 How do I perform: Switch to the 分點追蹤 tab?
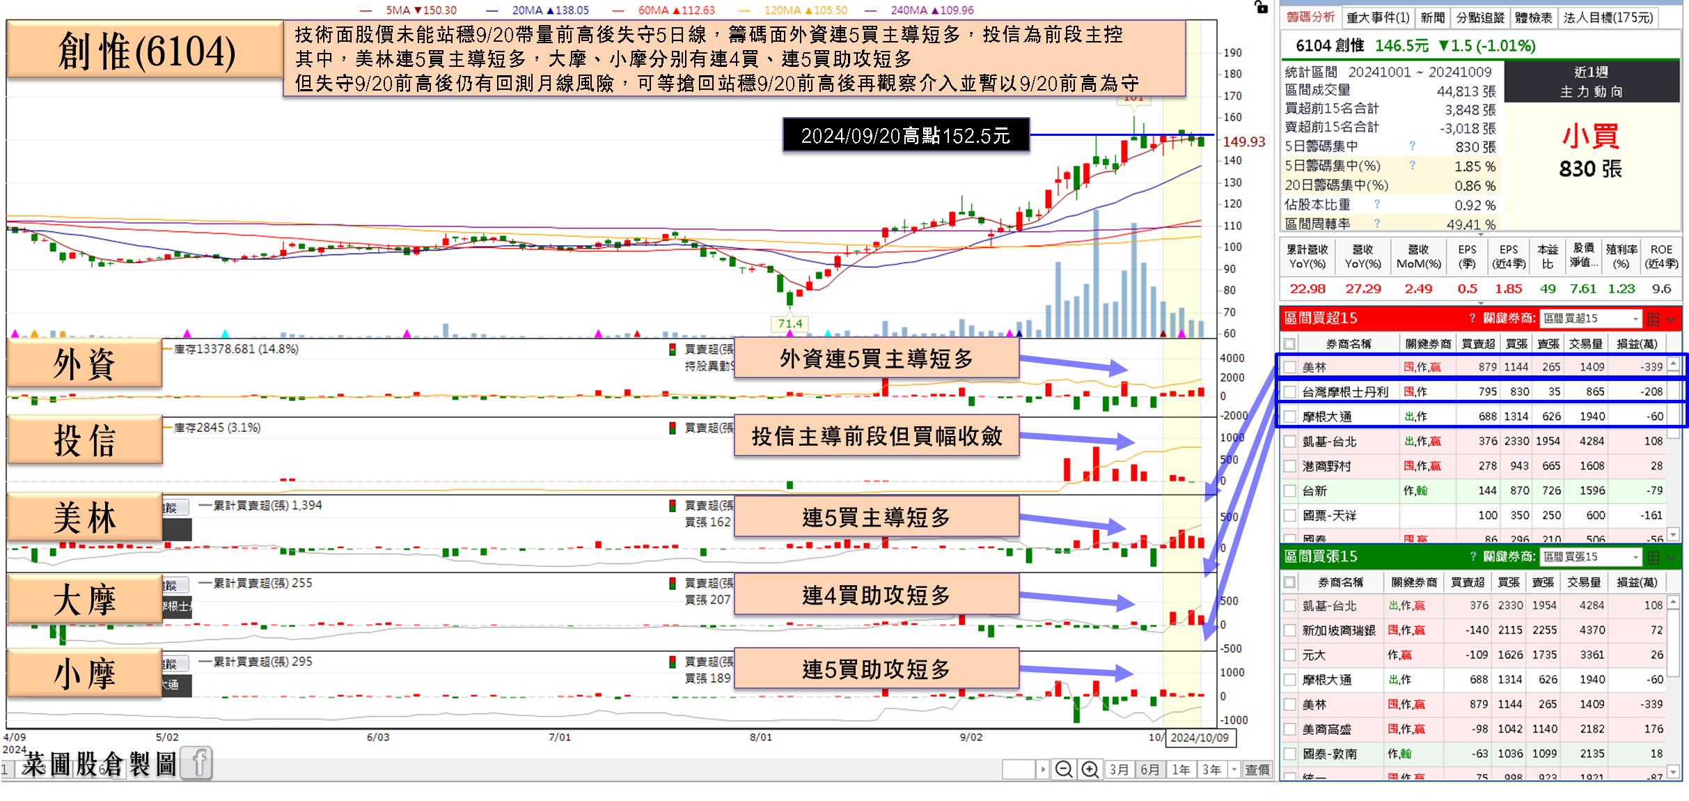pyautogui.click(x=1480, y=17)
